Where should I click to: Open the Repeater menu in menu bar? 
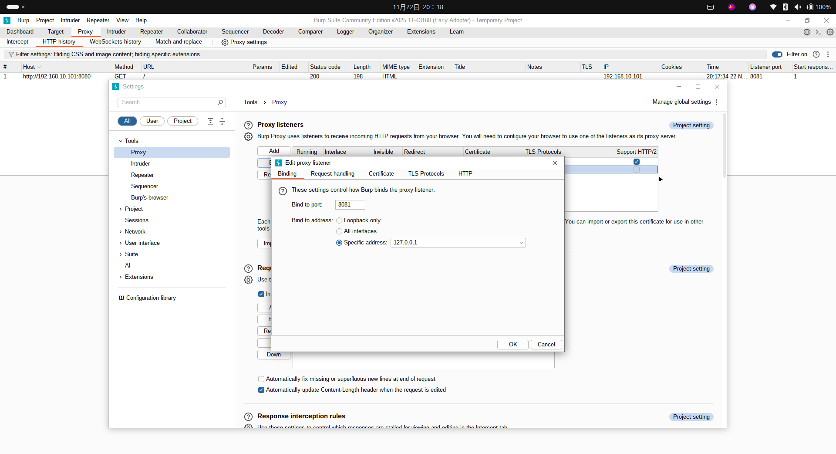98,20
